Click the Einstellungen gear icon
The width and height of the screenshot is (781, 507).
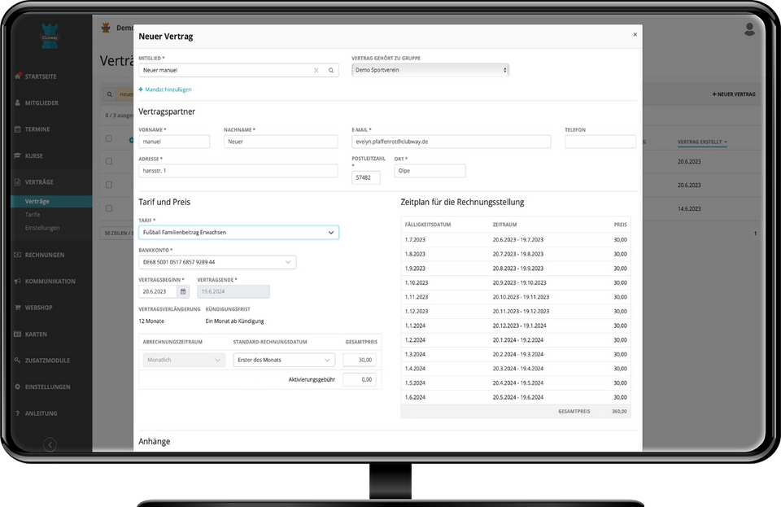click(x=18, y=387)
